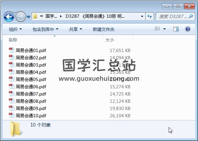Click 新建文件夹 button
Image resolution: width=198 pixels, height=141 pixels.
[x=103, y=29]
